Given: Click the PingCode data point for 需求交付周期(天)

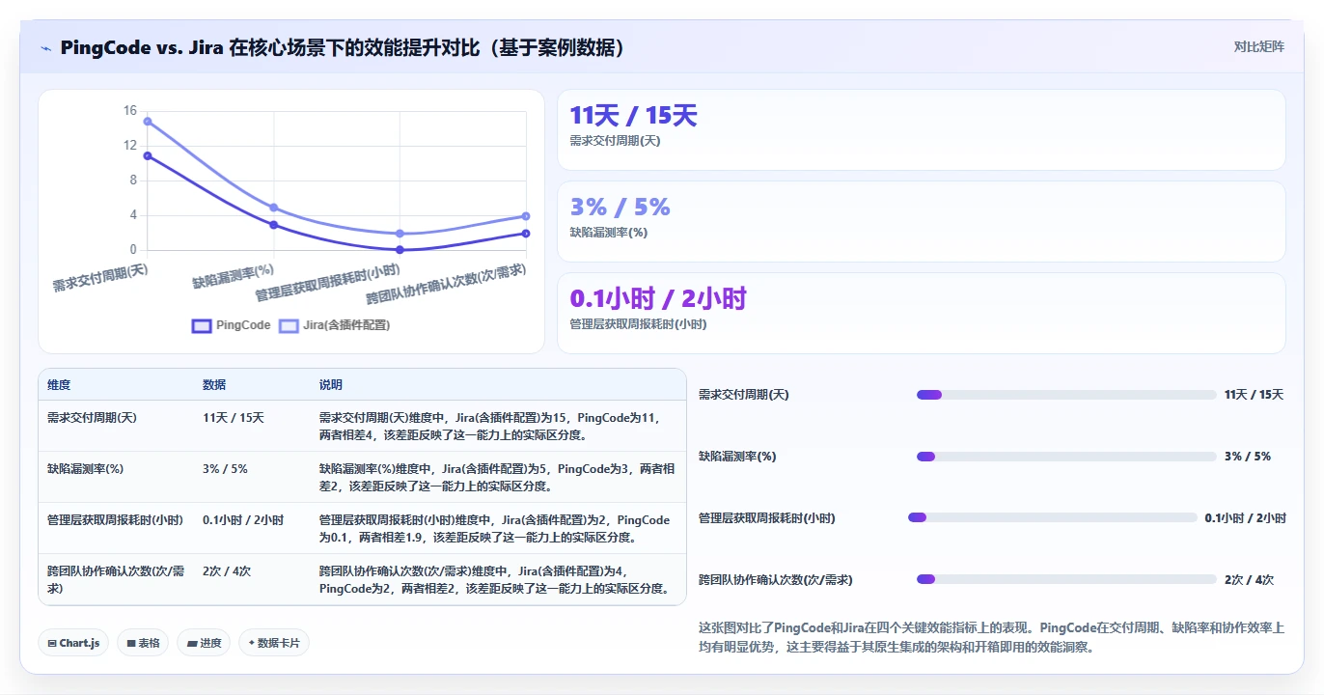Looking at the screenshot, I should (x=148, y=155).
